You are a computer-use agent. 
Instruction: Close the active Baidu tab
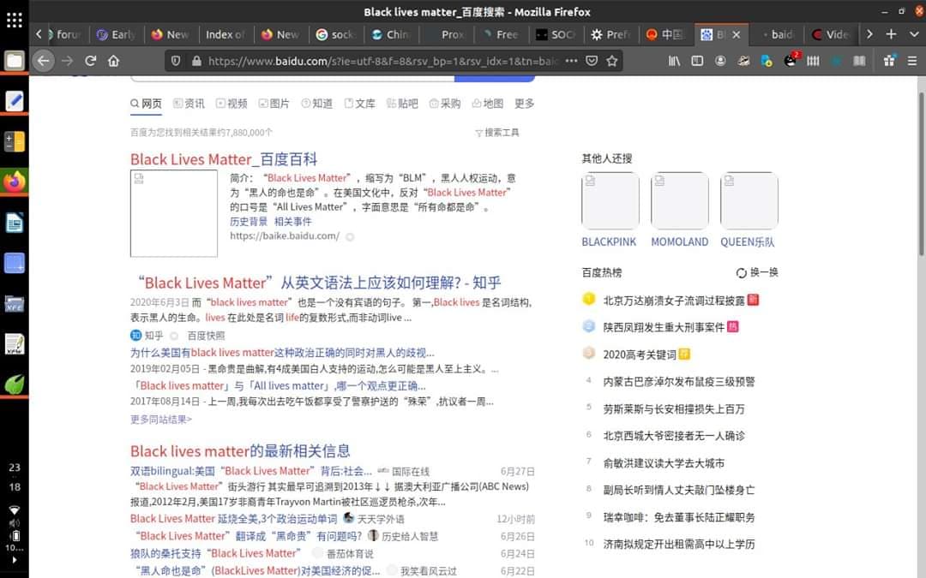(736, 35)
